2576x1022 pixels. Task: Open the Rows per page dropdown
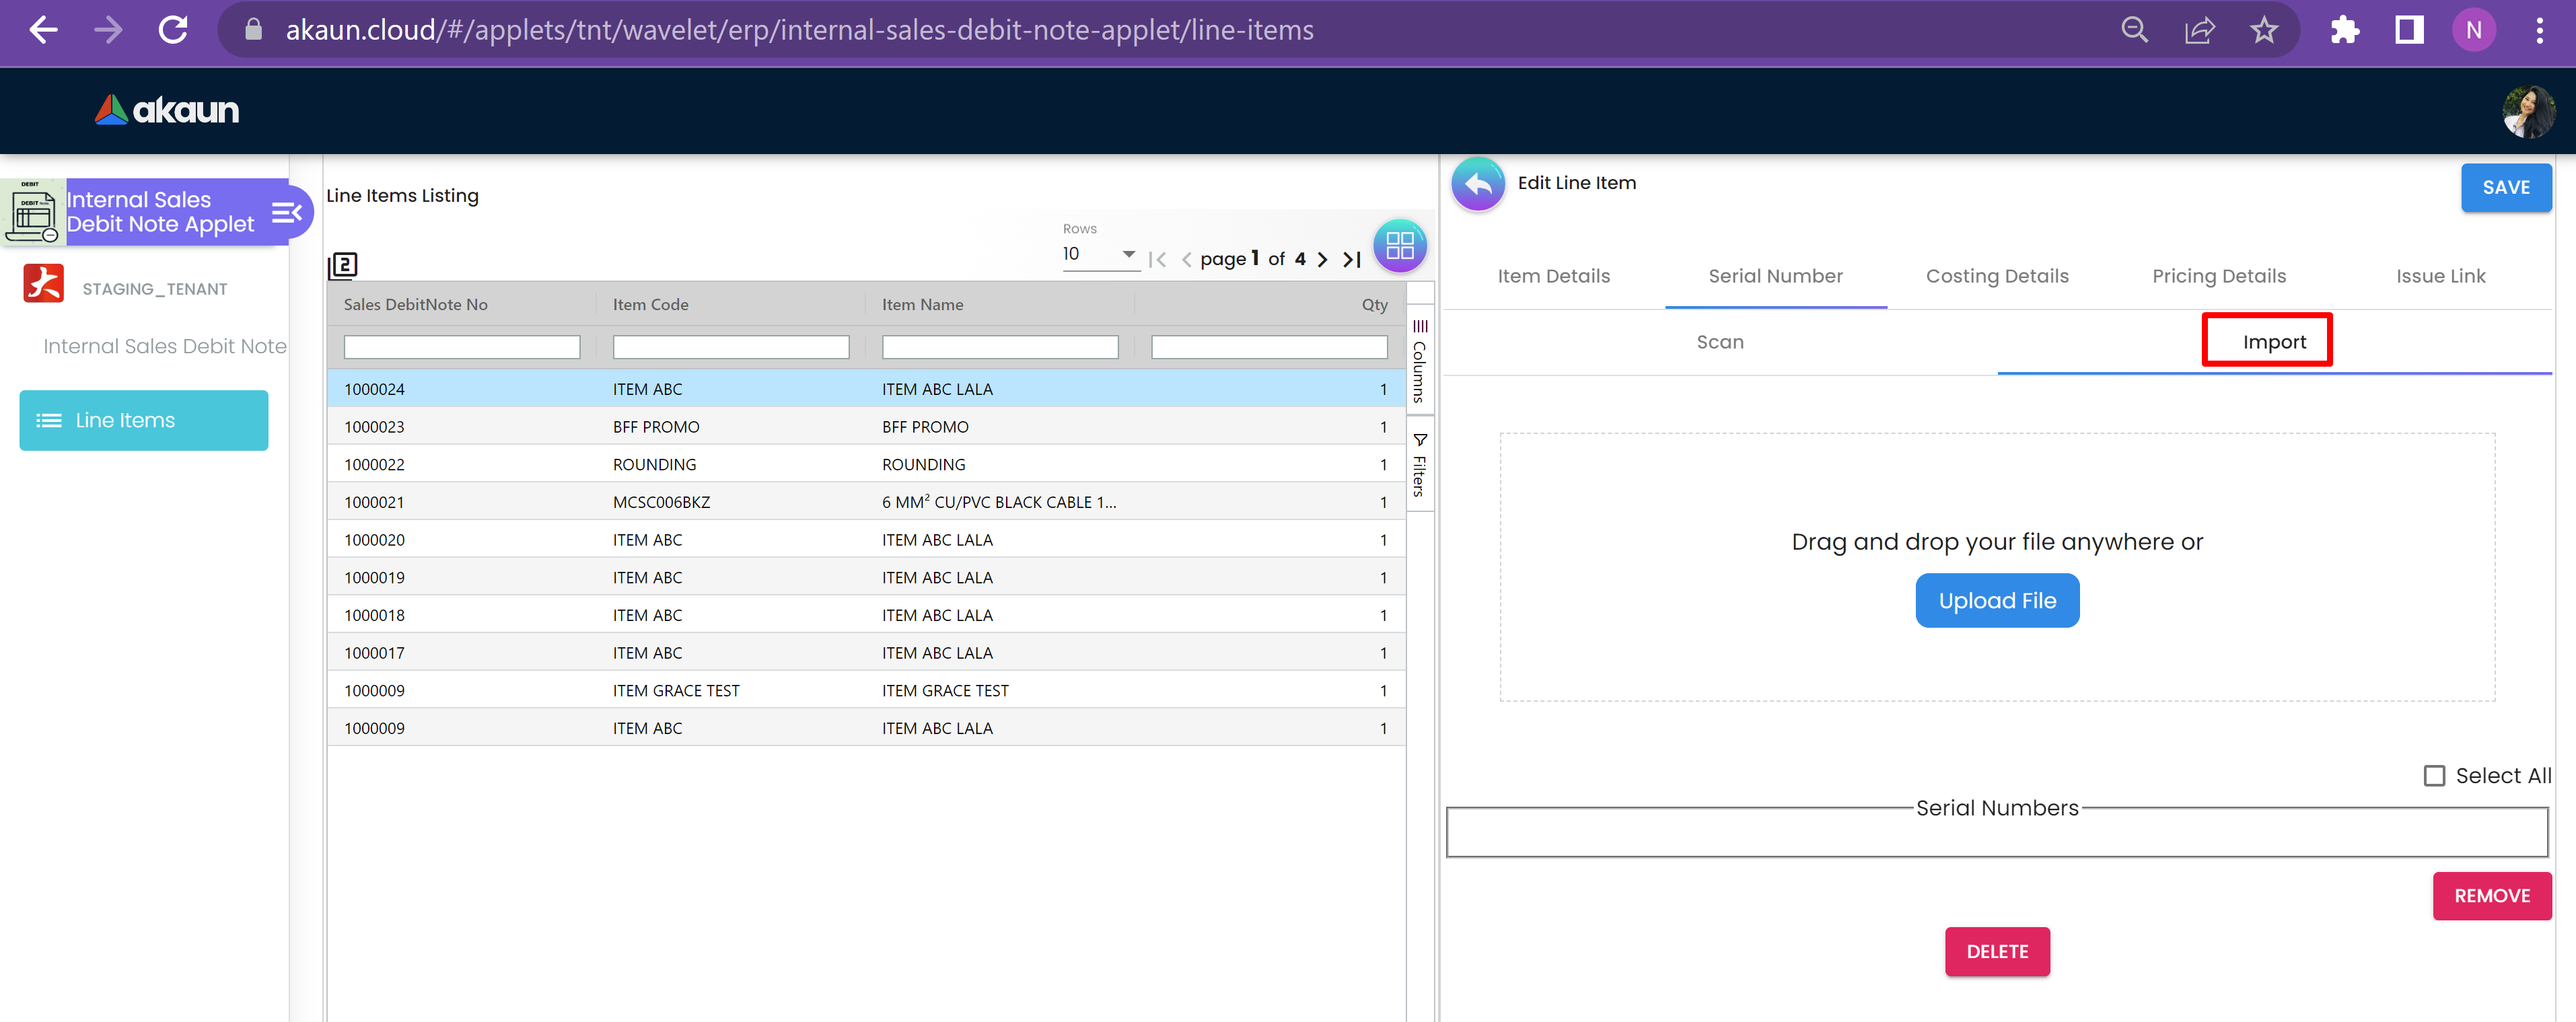coord(1099,255)
